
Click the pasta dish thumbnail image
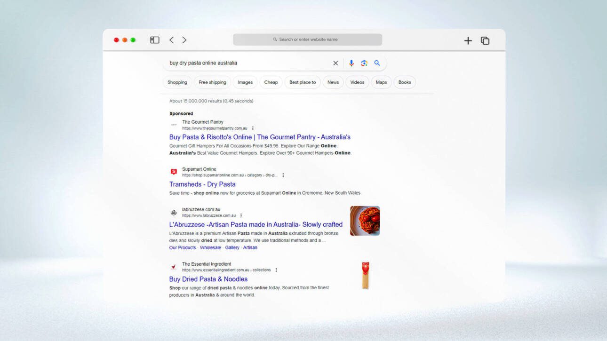(365, 221)
